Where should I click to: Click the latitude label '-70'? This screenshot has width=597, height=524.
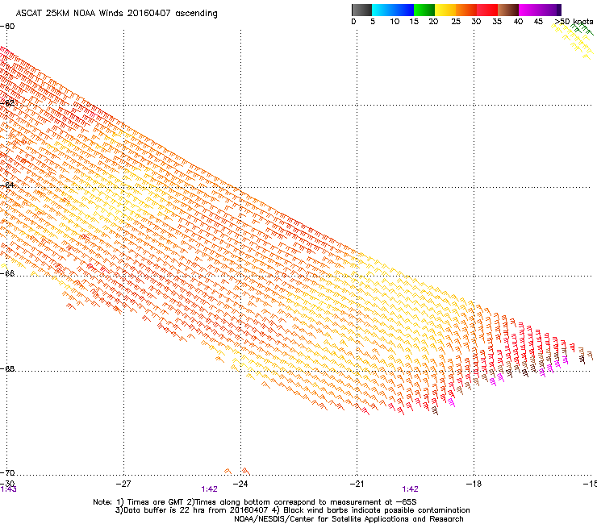click(x=7, y=472)
